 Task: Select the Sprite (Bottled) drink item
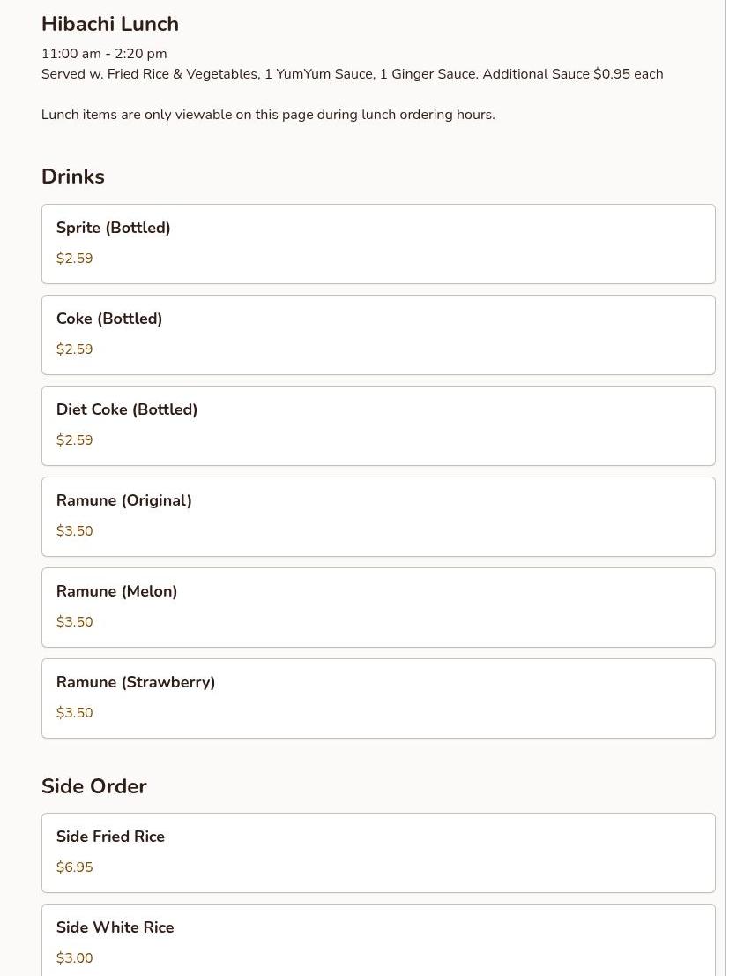[378, 244]
